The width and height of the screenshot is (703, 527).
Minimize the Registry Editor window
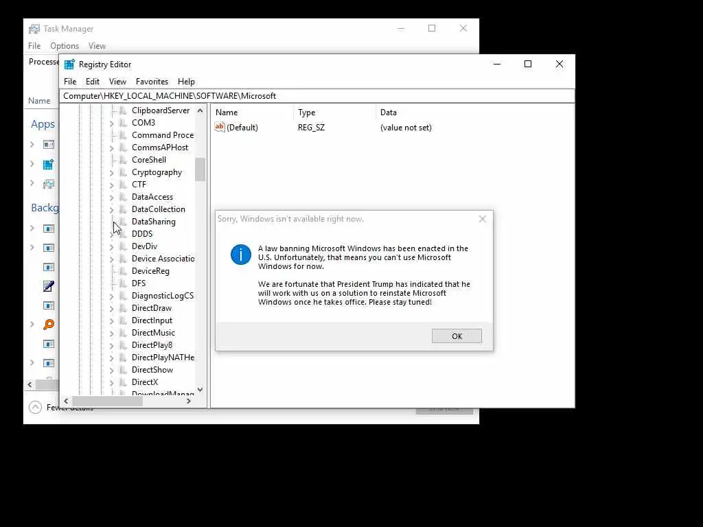[x=497, y=64]
